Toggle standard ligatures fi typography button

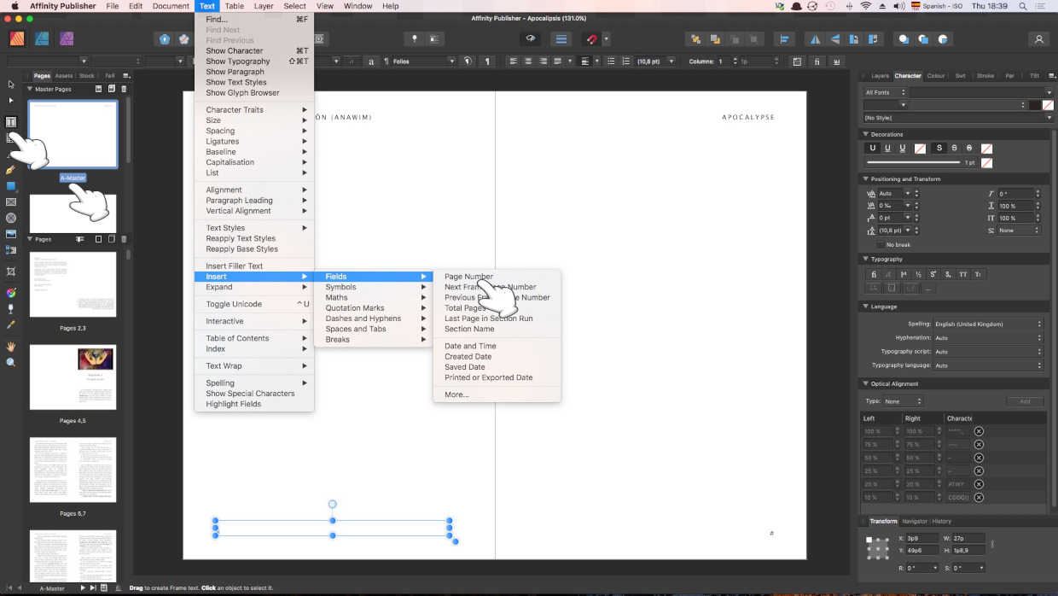873,274
